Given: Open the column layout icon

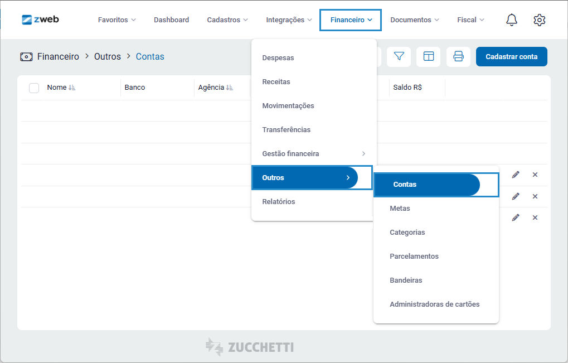Looking at the screenshot, I should click(x=429, y=56).
